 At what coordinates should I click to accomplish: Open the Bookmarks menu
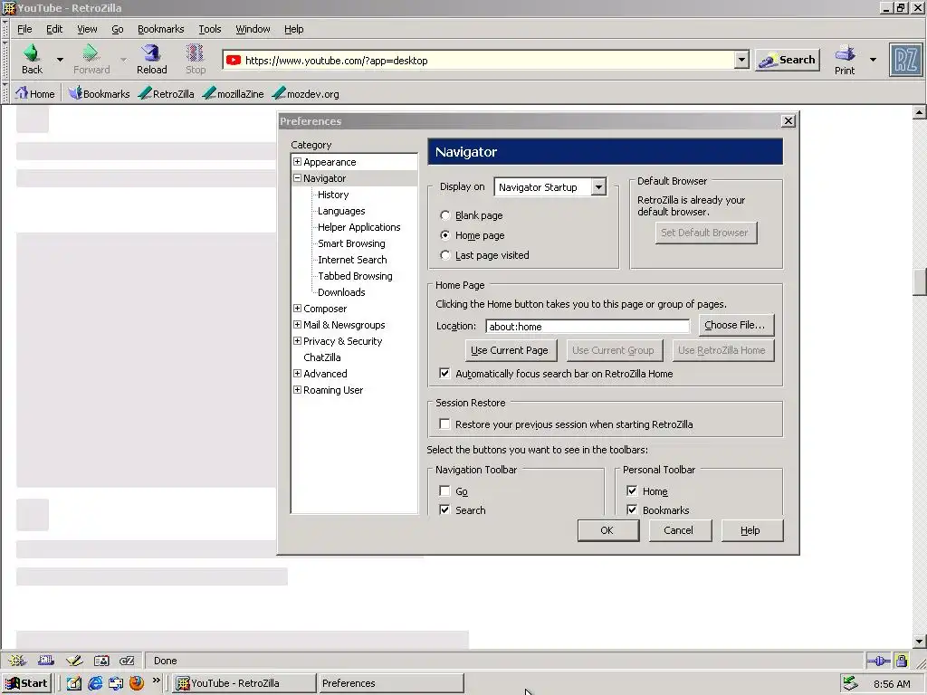point(160,29)
